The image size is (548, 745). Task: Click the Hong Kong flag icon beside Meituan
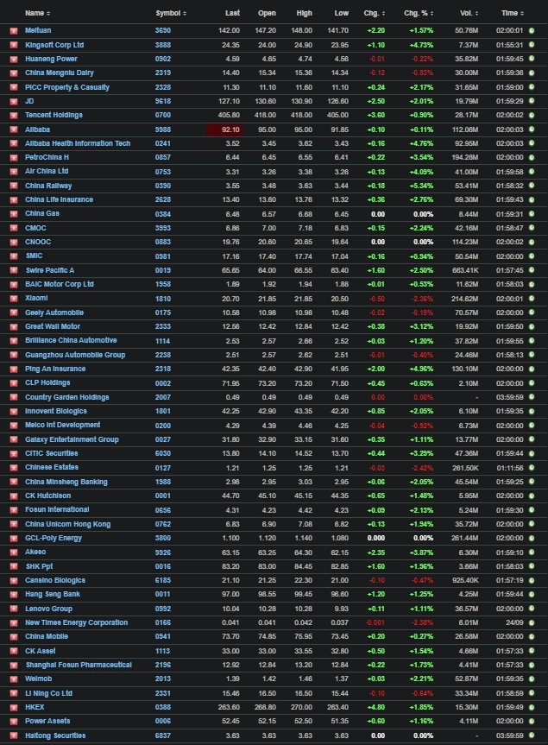15,31
